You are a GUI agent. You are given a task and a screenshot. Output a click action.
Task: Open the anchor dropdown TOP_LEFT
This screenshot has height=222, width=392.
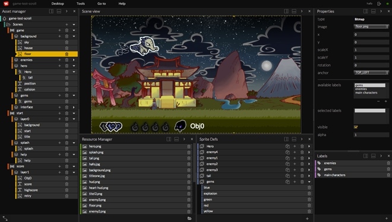coord(371,72)
